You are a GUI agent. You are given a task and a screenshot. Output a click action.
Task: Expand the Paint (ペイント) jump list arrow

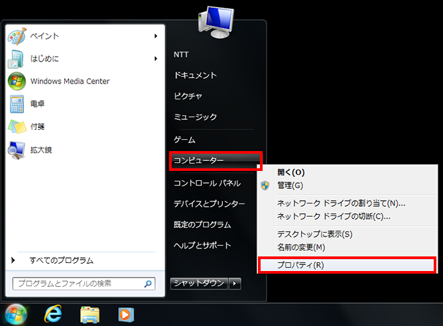click(156, 36)
